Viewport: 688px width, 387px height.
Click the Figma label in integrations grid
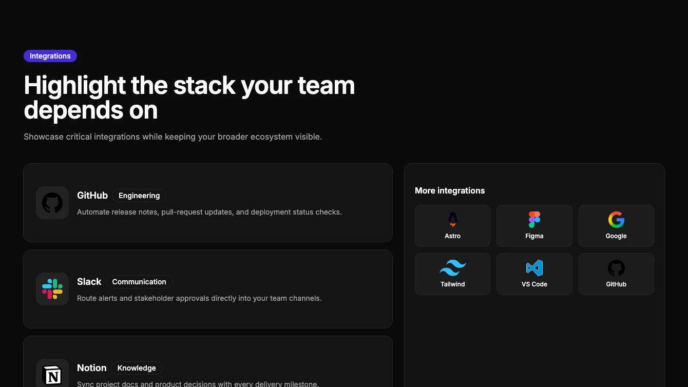534,236
